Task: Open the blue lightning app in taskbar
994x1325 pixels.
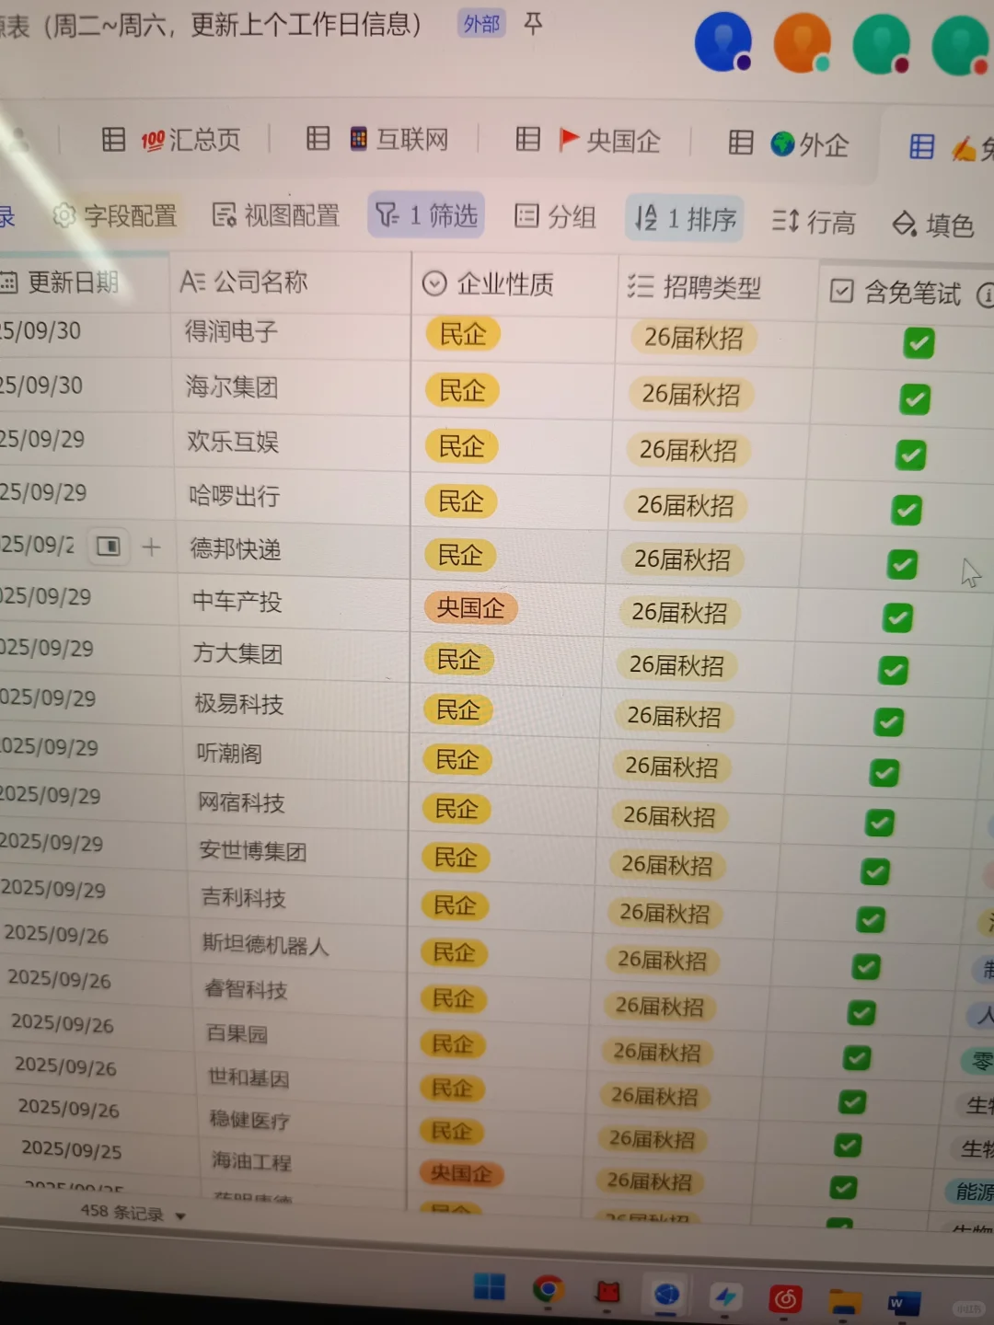Action: [725, 1297]
